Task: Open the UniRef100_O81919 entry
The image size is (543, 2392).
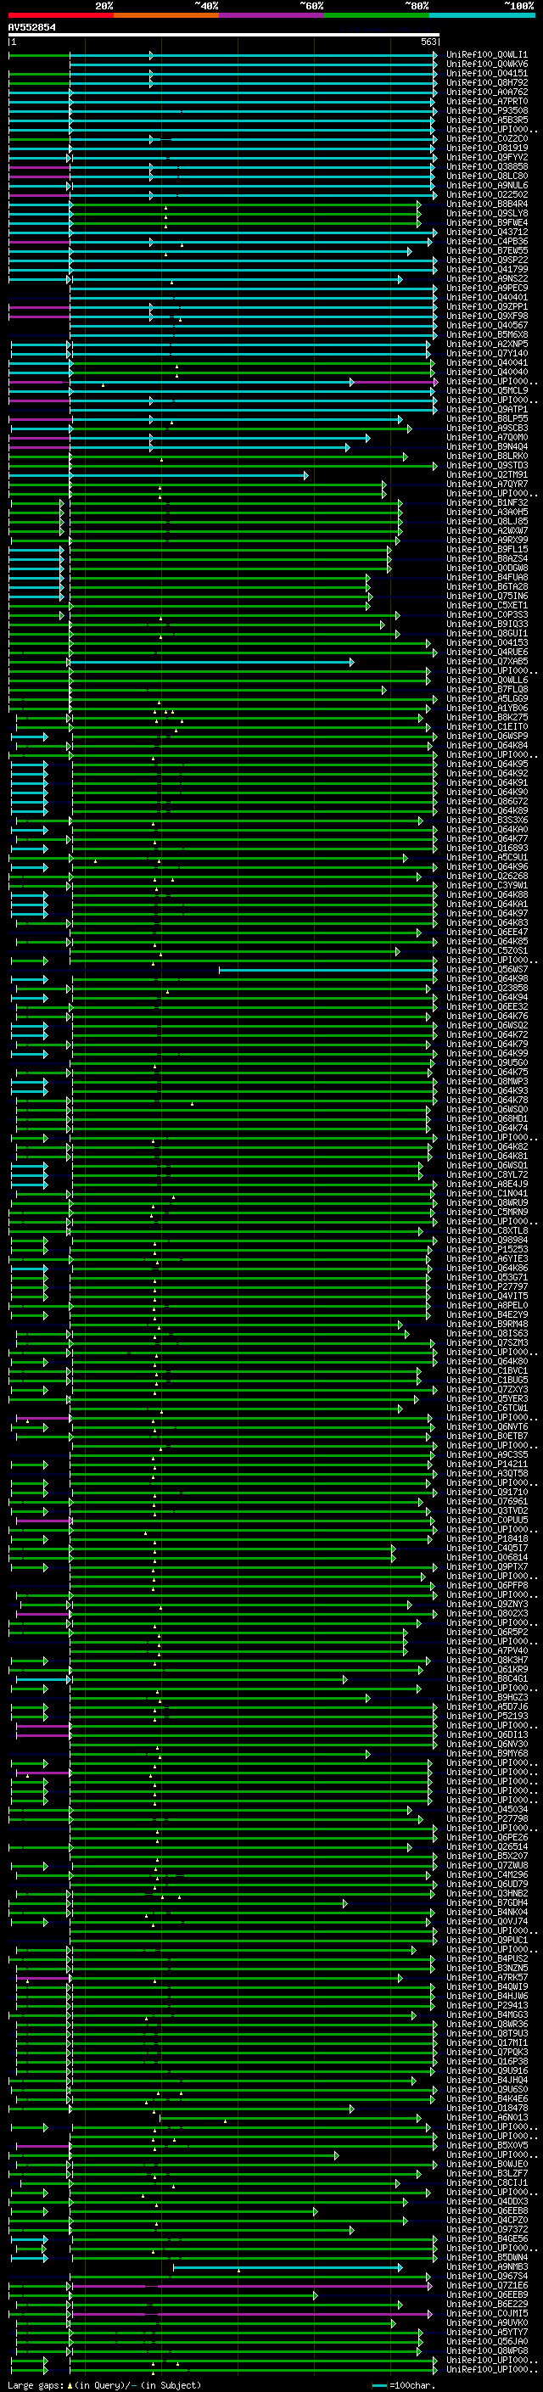Action: pyautogui.click(x=486, y=148)
